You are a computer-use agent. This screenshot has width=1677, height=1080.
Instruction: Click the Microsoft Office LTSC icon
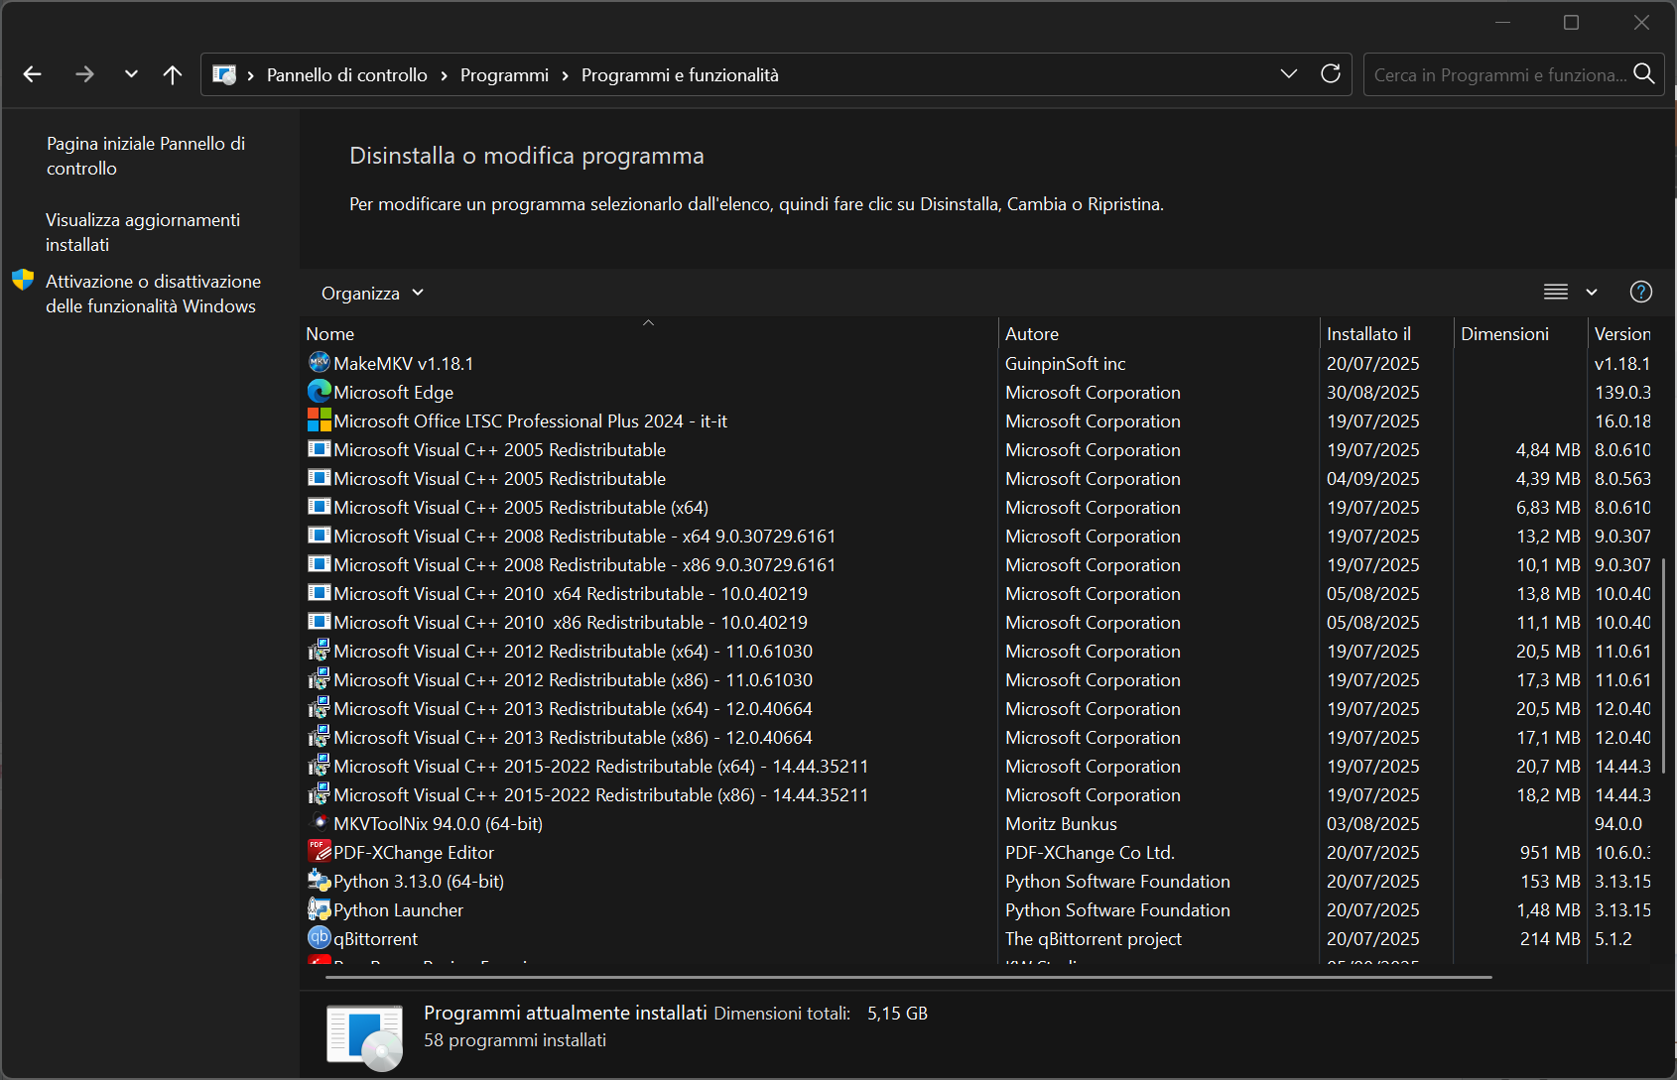319,420
